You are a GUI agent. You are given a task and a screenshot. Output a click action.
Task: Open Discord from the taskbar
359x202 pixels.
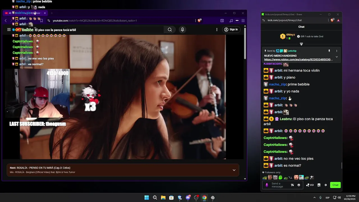click(x=188, y=198)
